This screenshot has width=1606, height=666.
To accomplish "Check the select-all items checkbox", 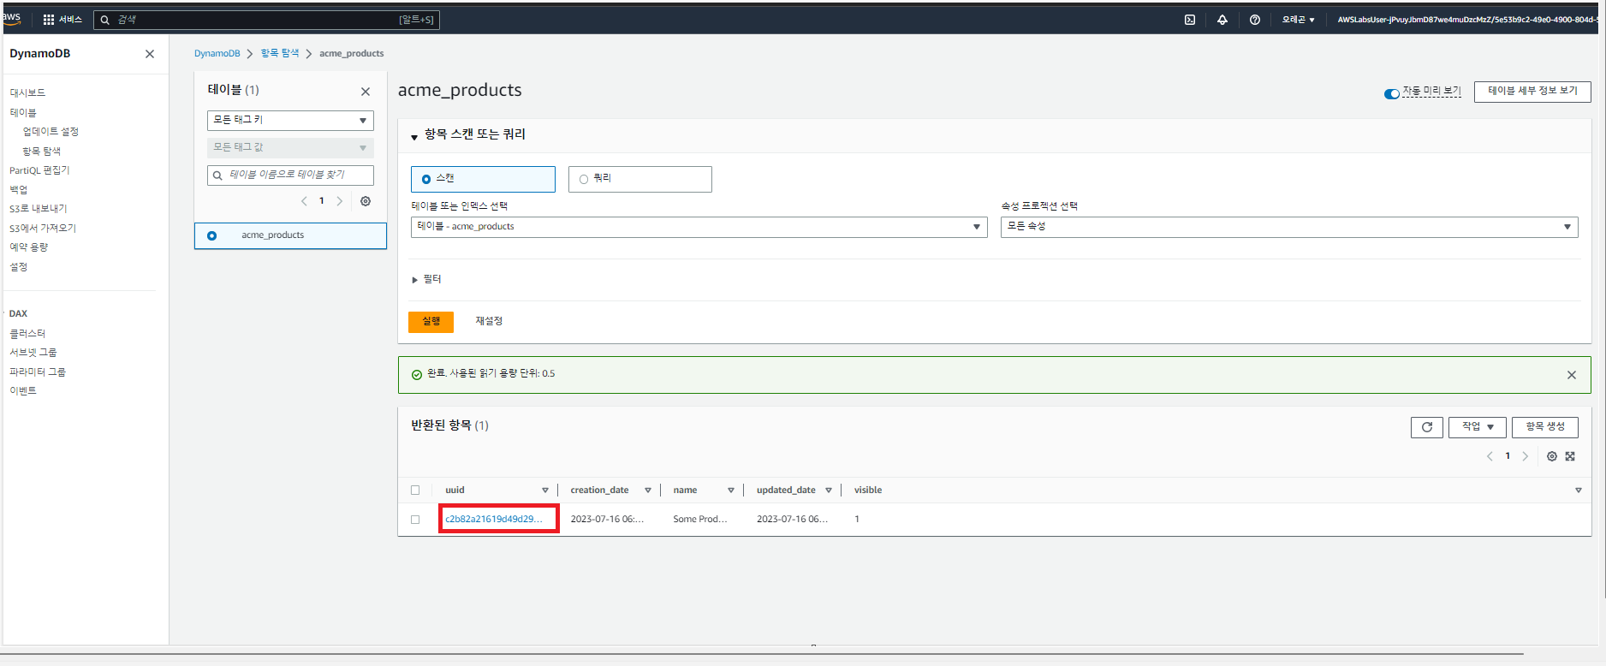I will pyautogui.click(x=415, y=491).
